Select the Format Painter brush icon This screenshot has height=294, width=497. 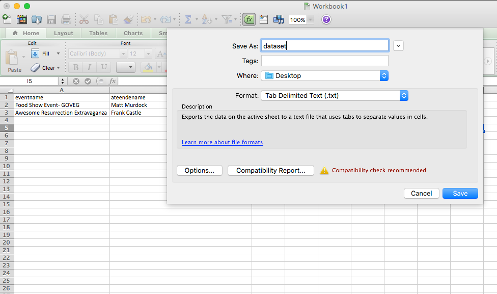tap(128, 19)
